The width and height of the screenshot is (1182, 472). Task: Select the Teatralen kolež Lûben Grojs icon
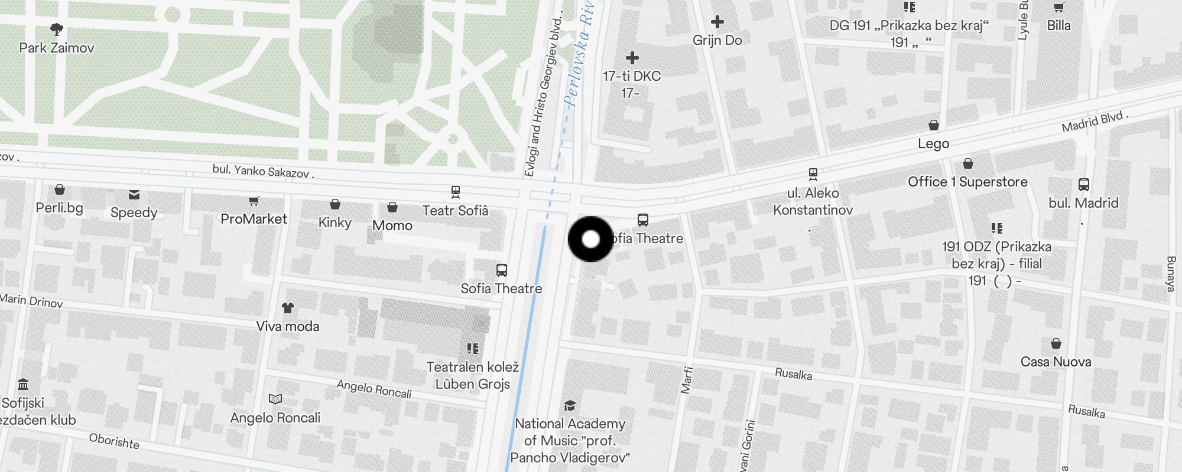click(472, 348)
